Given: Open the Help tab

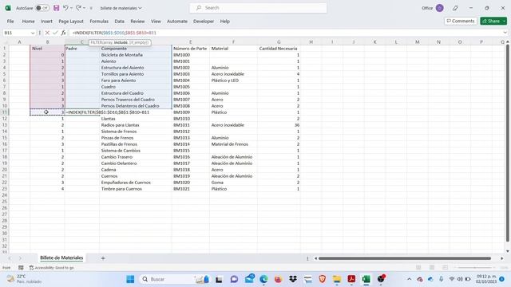Looking at the screenshot, I should point(225,22).
